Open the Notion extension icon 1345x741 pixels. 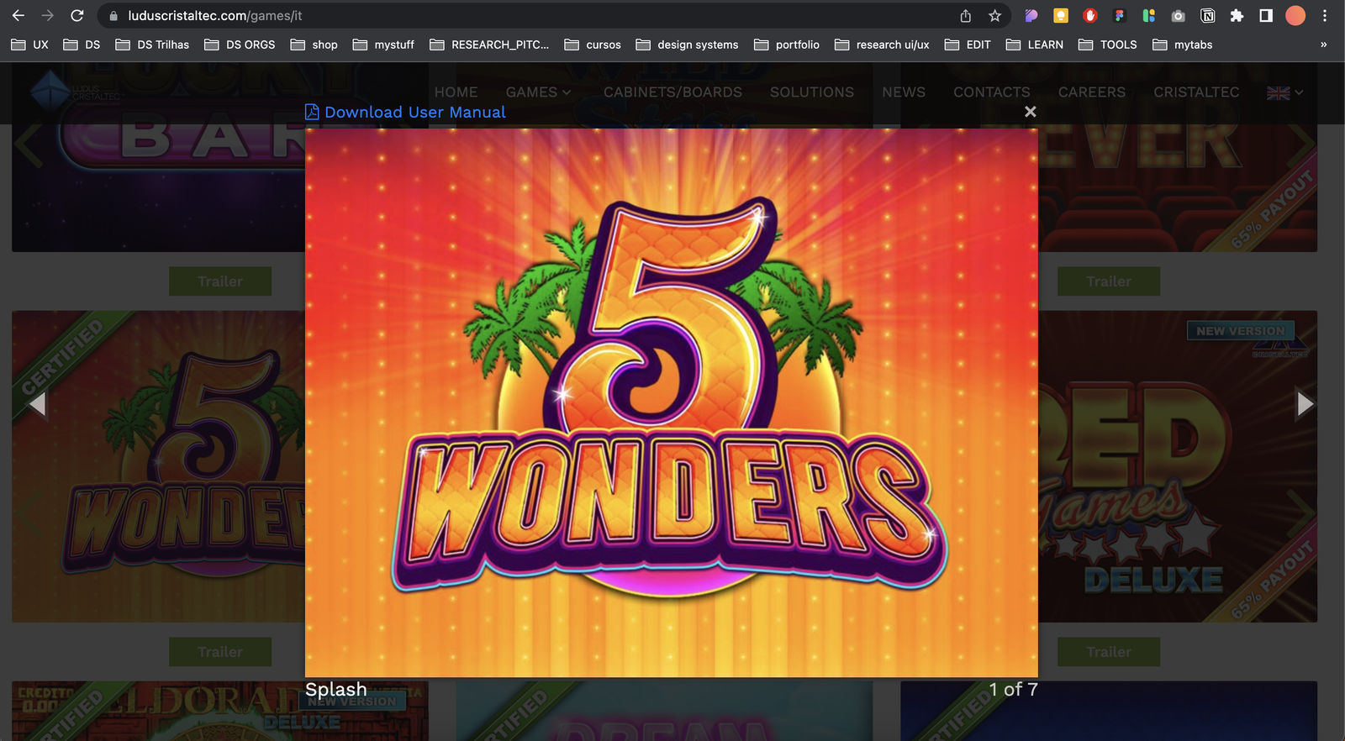click(1207, 16)
